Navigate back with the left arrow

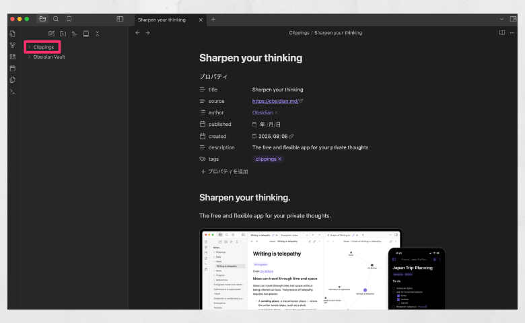(x=137, y=33)
